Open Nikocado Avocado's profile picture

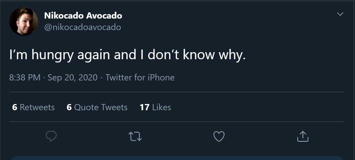click(24, 22)
